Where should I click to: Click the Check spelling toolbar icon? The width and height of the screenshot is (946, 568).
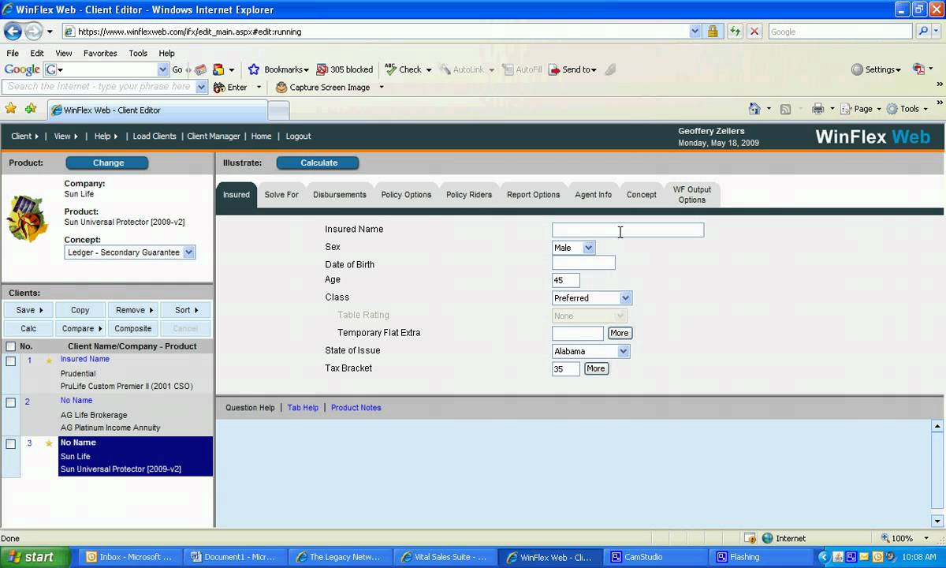coord(404,69)
